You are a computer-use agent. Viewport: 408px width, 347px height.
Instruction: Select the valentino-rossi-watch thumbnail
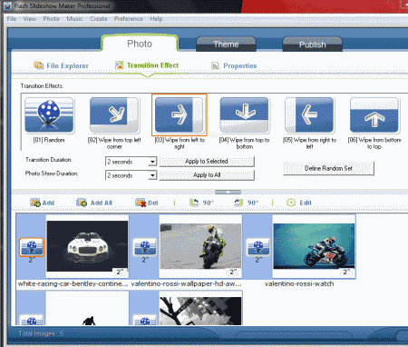click(x=314, y=246)
